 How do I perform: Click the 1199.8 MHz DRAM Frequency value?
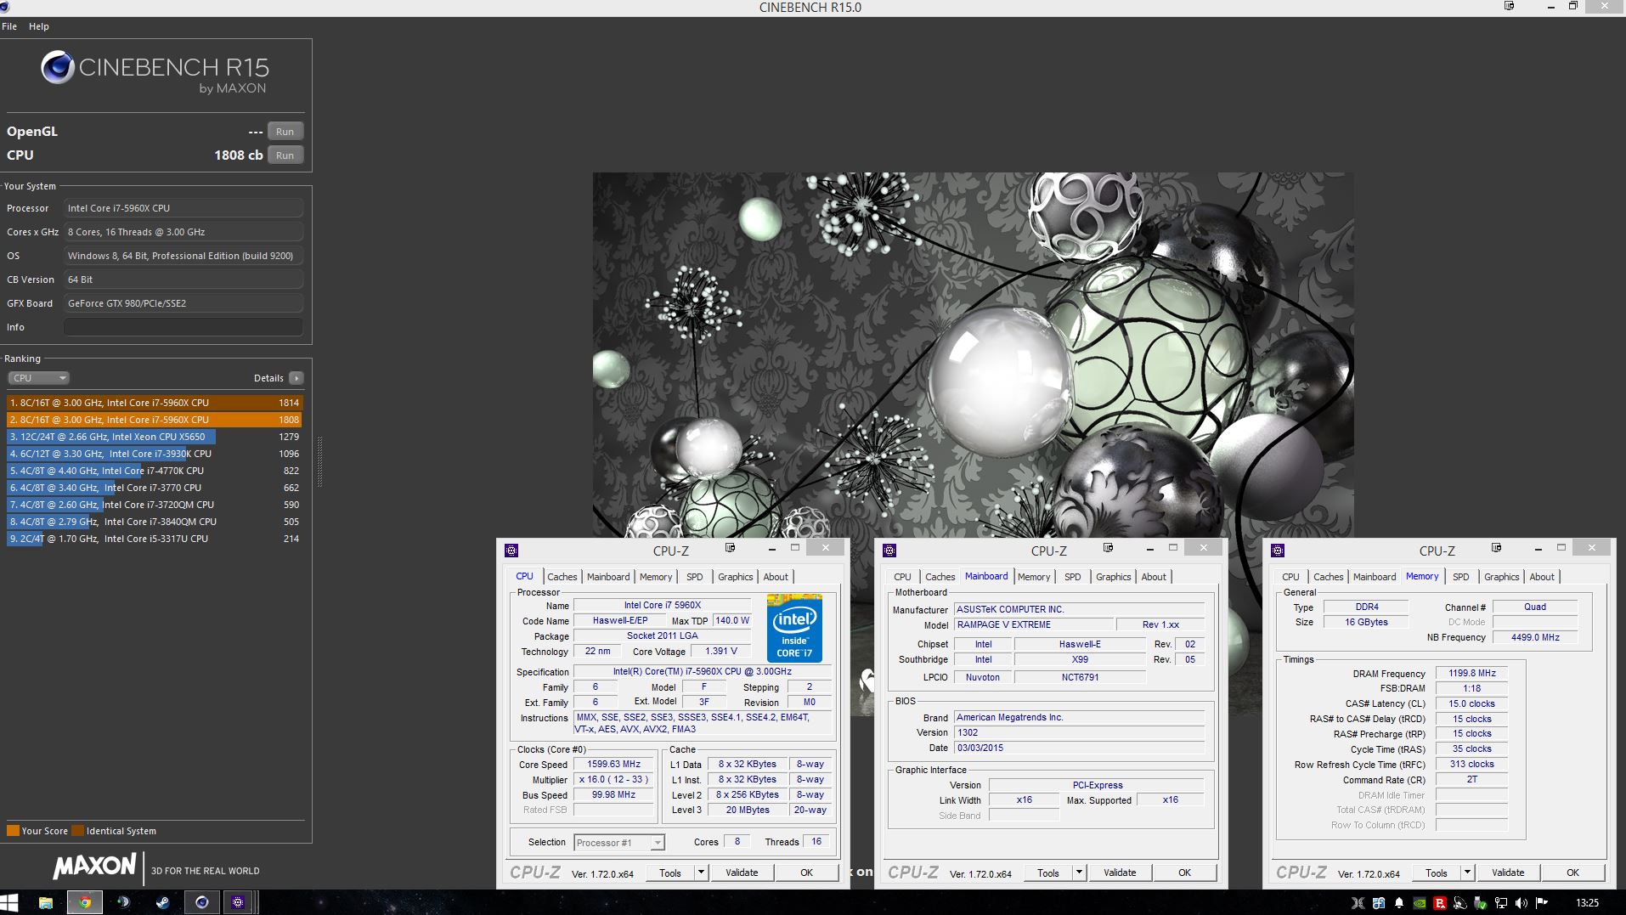[x=1471, y=673]
